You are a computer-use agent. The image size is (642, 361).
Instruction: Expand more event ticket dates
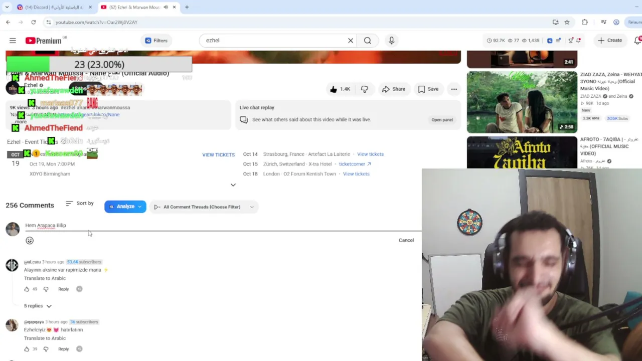click(x=233, y=185)
